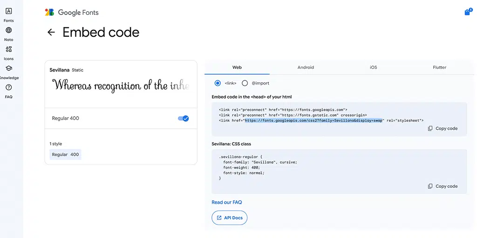Click the font-weight: 400 line
The height and width of the screenshot is (238, 477).
coord(242,167)
